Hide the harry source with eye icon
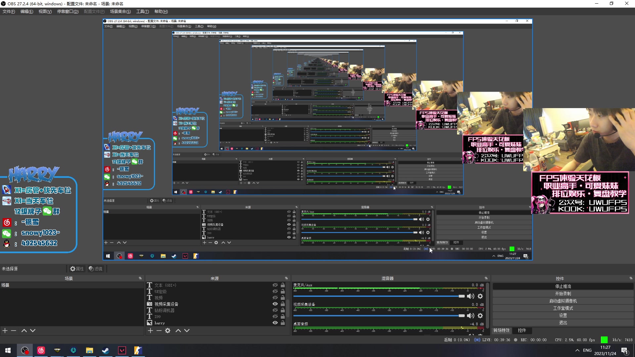The image size is (635, 357). [x=275, y=323]
